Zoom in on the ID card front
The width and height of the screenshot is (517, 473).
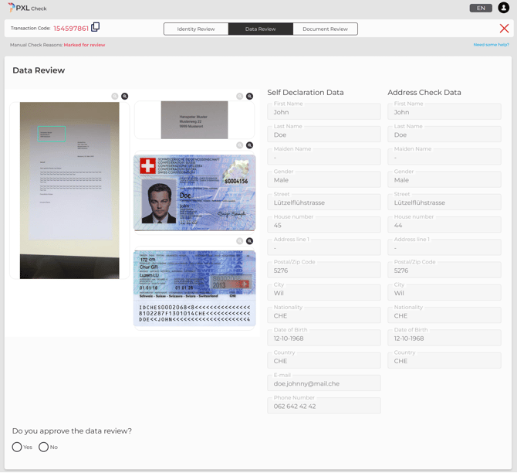(x=249, y=145)
